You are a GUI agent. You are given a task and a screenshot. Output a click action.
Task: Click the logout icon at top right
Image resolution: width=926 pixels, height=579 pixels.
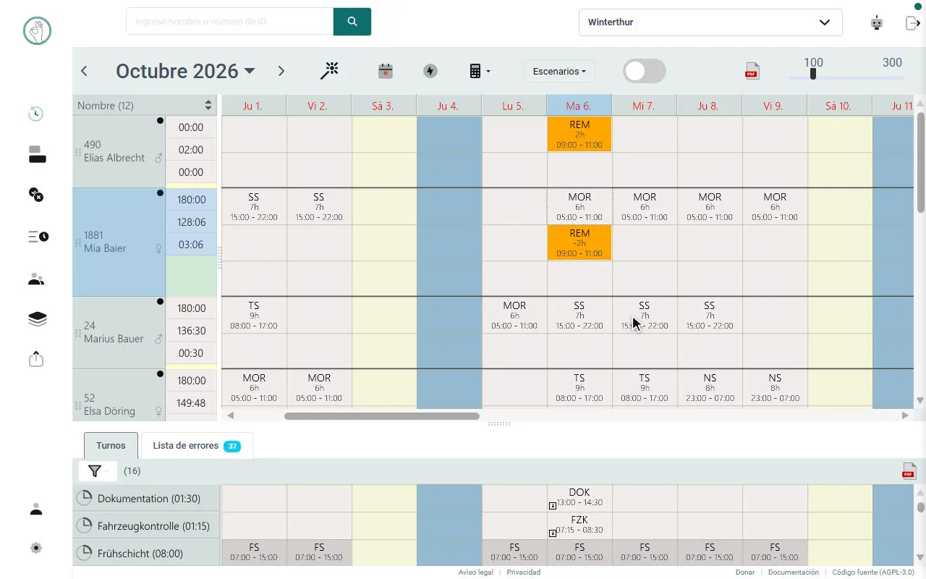click(913, 22)
